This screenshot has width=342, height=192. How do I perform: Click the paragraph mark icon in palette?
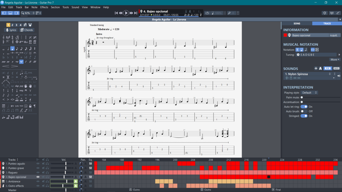(x=35, y=106)
